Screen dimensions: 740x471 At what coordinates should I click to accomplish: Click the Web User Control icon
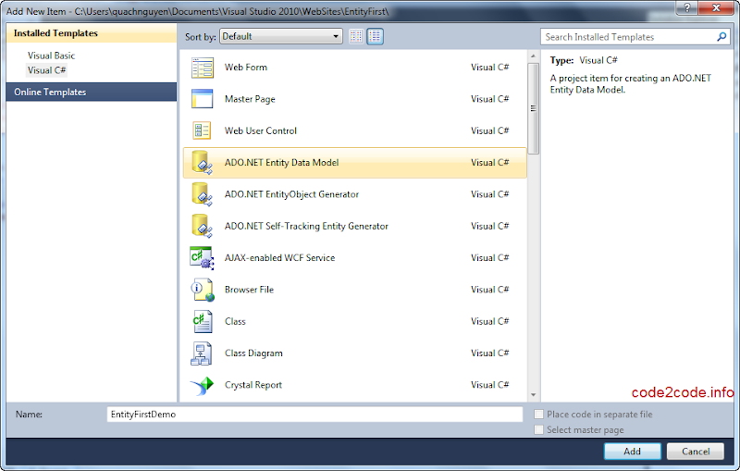click(202, 130)
